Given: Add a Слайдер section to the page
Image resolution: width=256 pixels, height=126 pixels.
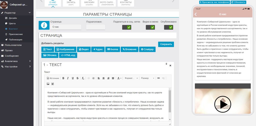Looking at the screenshot, I should 147,49.
